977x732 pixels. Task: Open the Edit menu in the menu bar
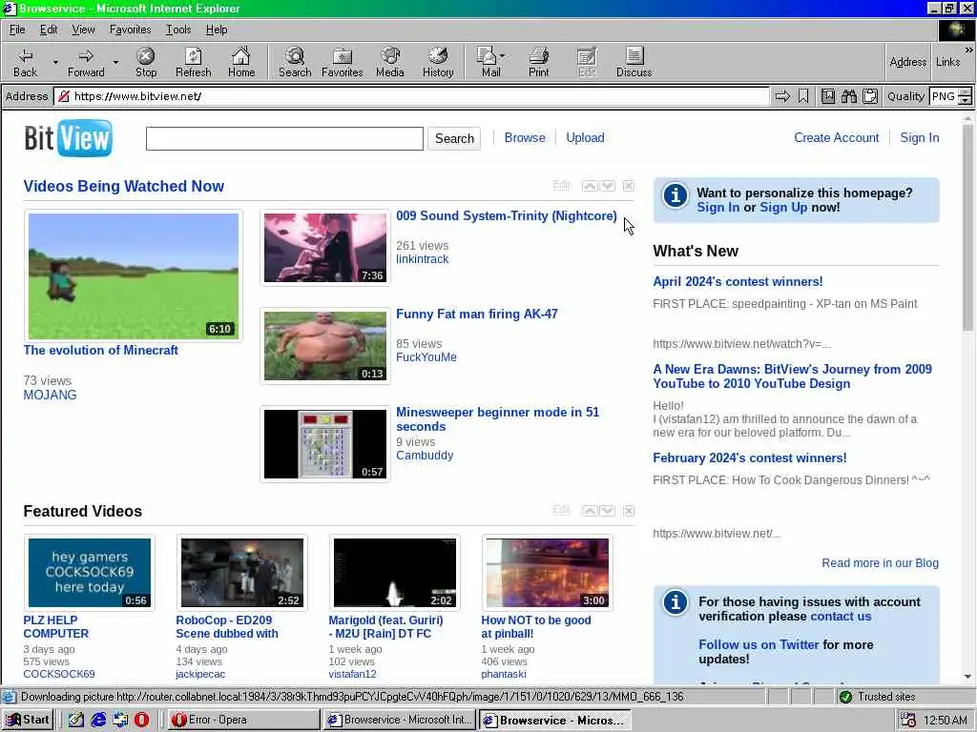[x=49, y=30]
